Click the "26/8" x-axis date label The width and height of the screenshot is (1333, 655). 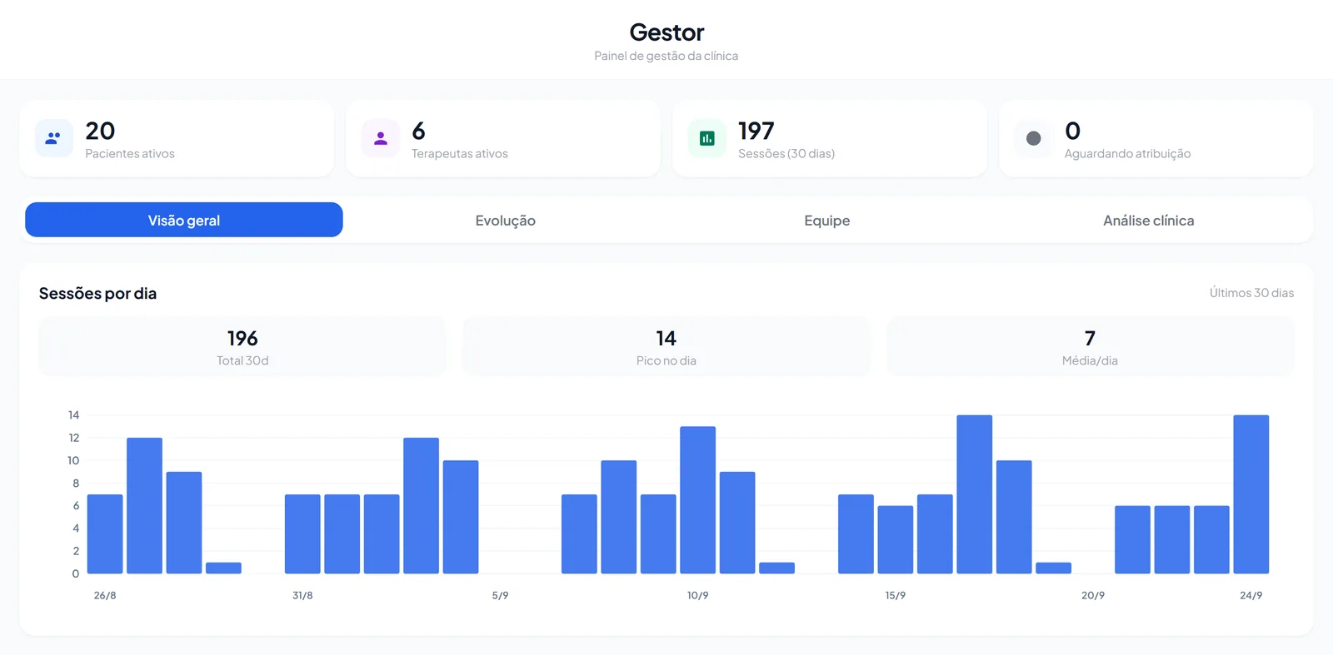click(x=105, y=596)
